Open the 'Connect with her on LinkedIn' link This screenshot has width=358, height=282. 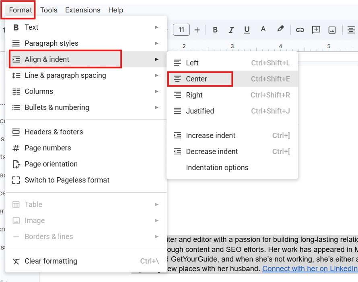pos(310,269)
